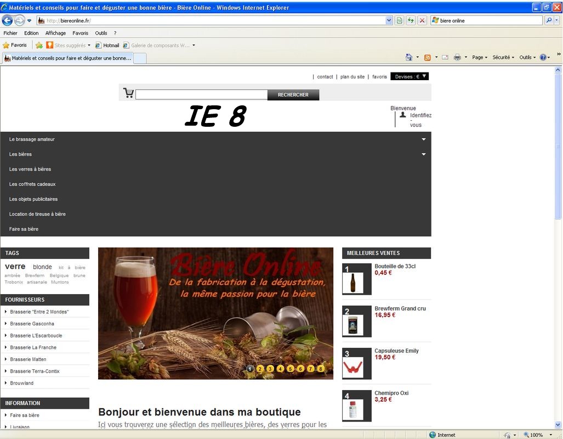This screenshot has width=563, height=439.
Task: Click the Read Mail icon
Action: (445, 57)
